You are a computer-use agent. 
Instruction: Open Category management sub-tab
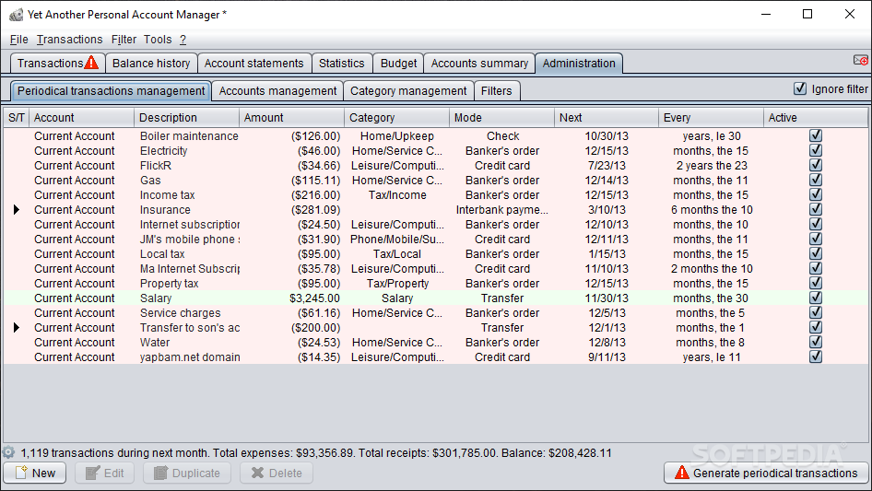click(408, 90)
